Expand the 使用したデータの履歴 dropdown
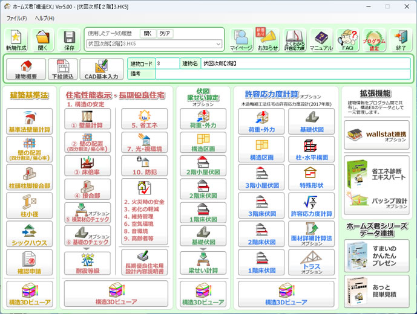This screenshot has width=417, height=314. pos(218,43)
